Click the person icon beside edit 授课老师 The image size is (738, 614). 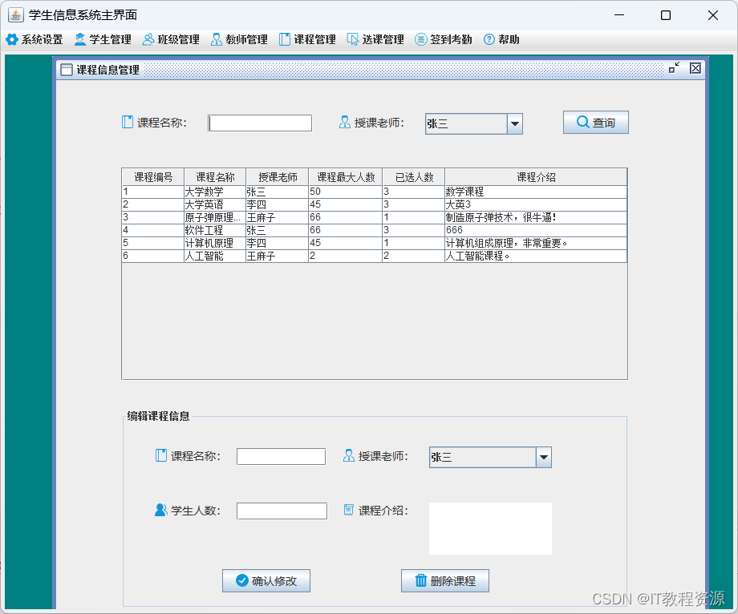[x=349, y=455]
